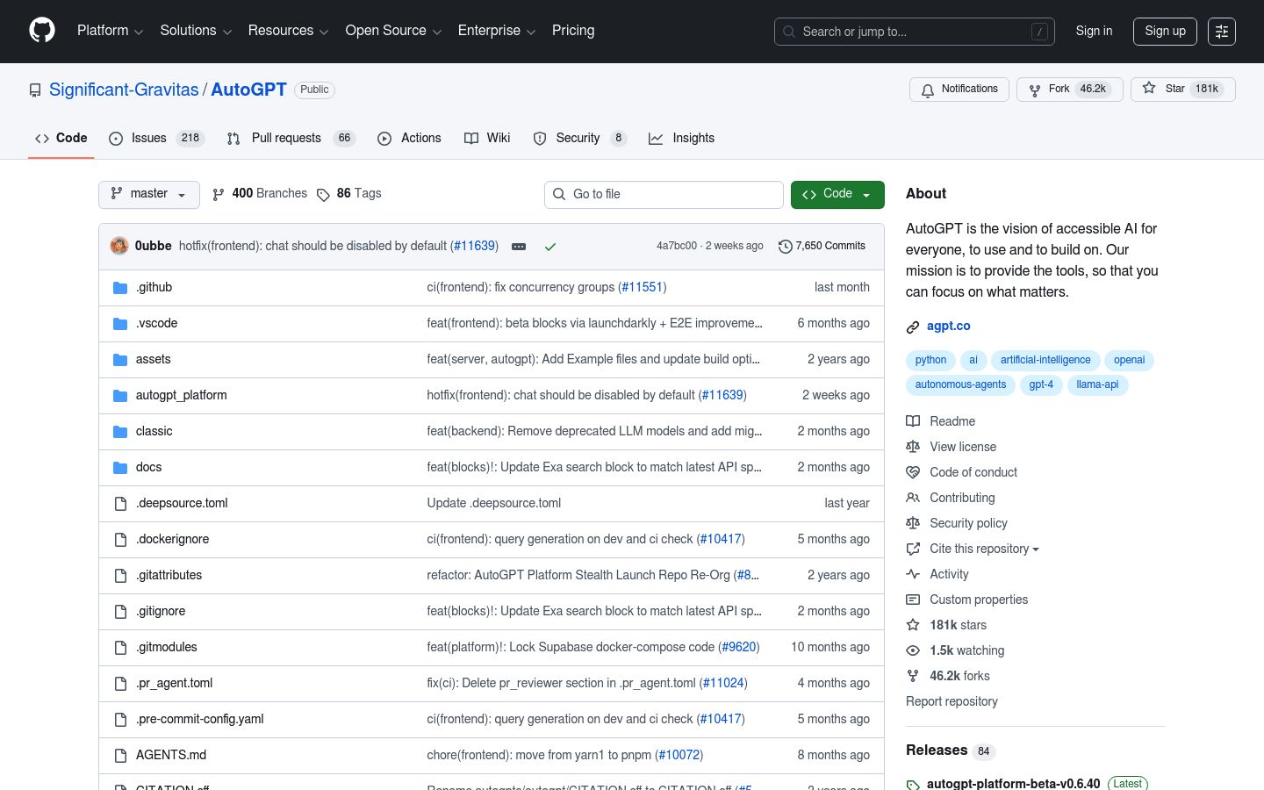This screenshot has width=1264, height=790.
Task: Click the Readme book icon
Action: click(913, 421)
